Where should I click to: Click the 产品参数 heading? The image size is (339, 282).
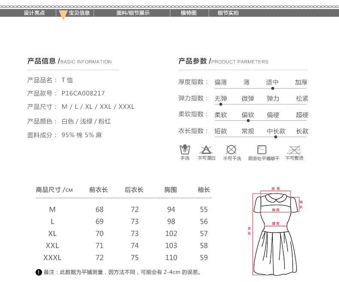(x=192, y=61)
